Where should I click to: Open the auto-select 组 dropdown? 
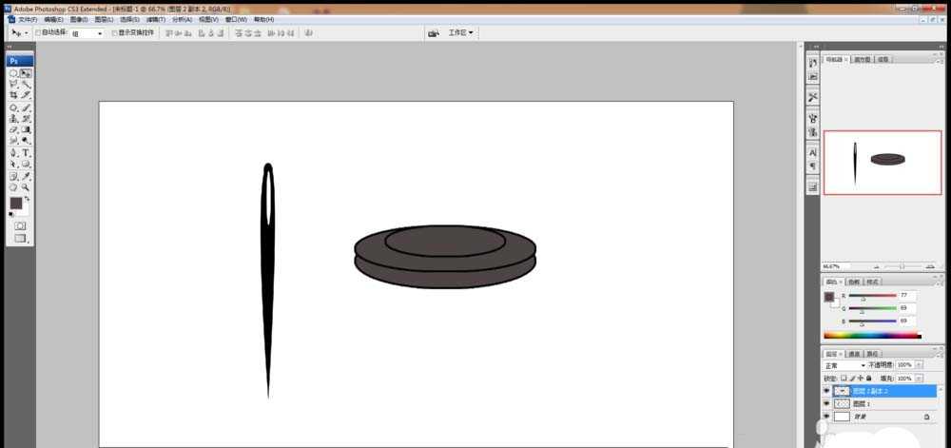tap(87, 32)
